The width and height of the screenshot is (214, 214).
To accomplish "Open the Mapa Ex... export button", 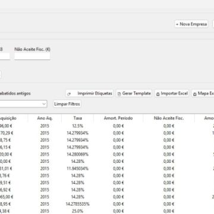I will tap(203, 93).
